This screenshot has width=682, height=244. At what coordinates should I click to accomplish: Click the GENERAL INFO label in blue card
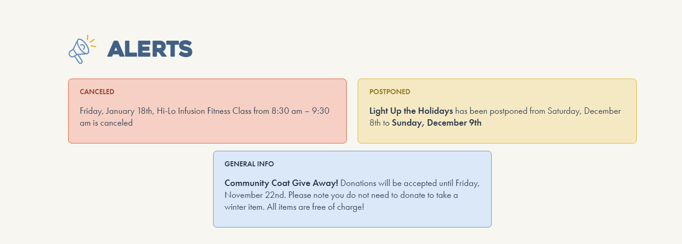click(x=249, y=164)
